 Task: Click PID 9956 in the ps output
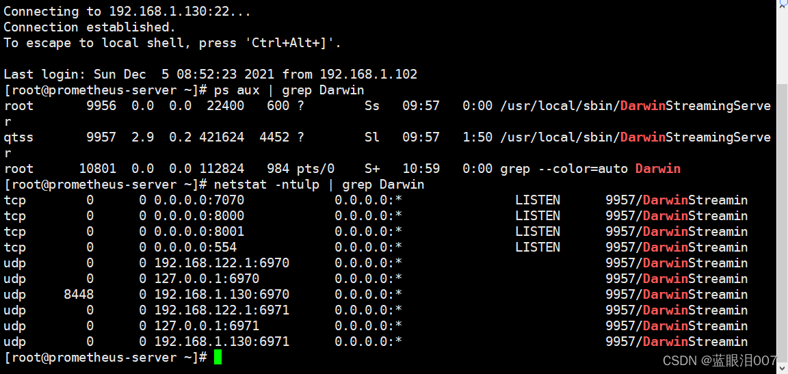coord(101,106)
